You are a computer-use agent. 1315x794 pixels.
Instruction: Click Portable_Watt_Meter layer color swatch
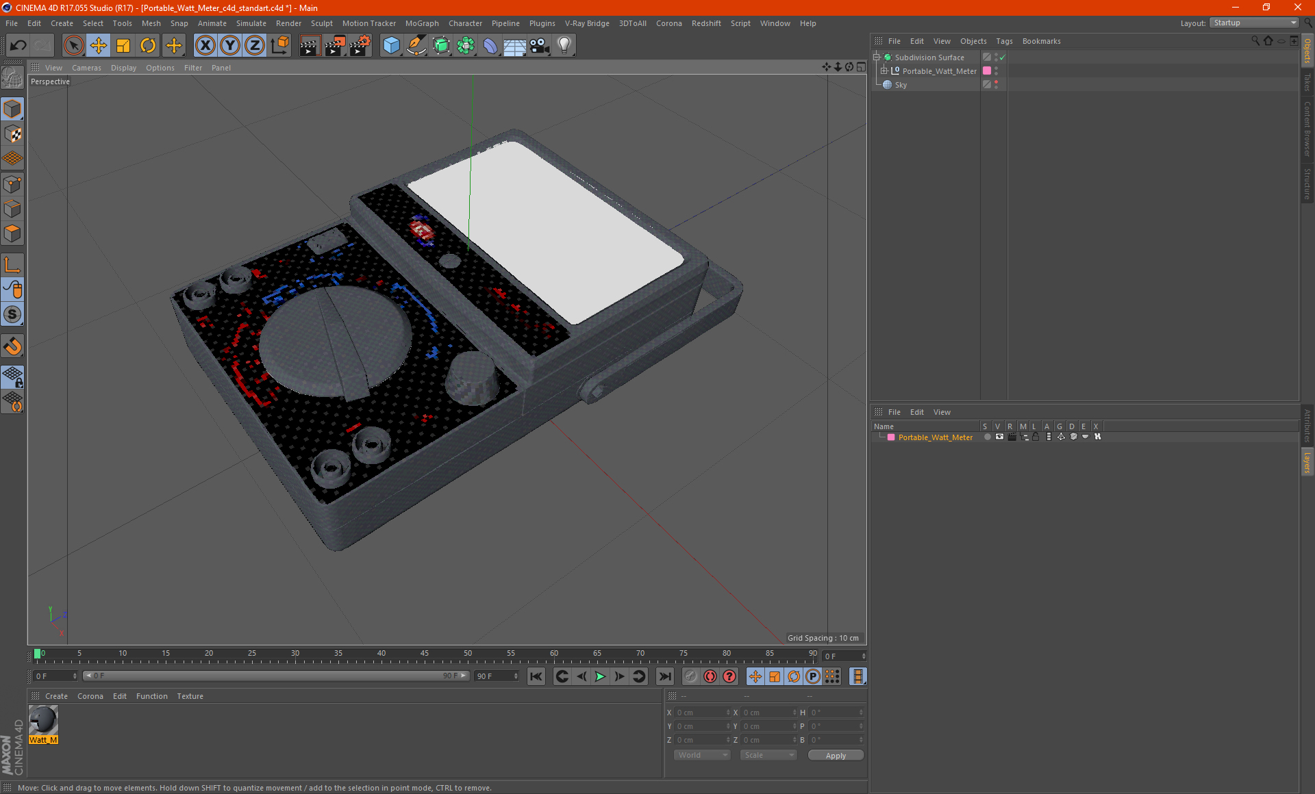pyautogui.click(x=890, y=437)
